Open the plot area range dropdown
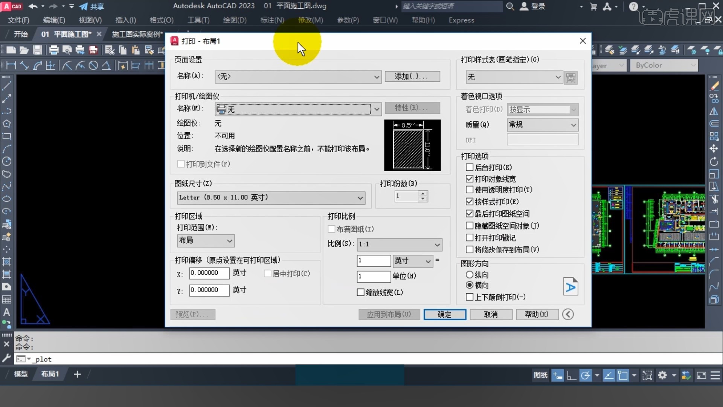This screenshot has width=723, height=407. tap(206, 240)
